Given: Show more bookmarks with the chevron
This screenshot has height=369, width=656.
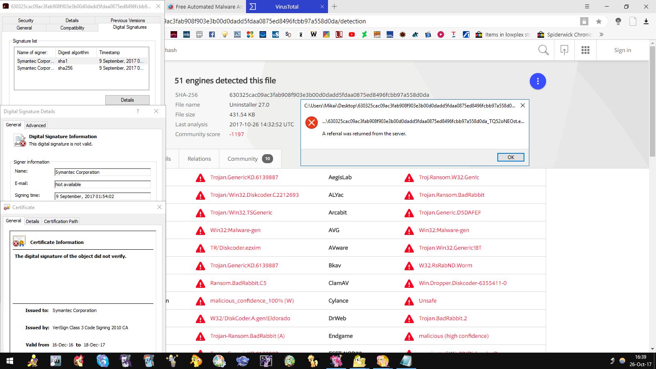Looking at the screenshot, I should (x=601, y=34).
